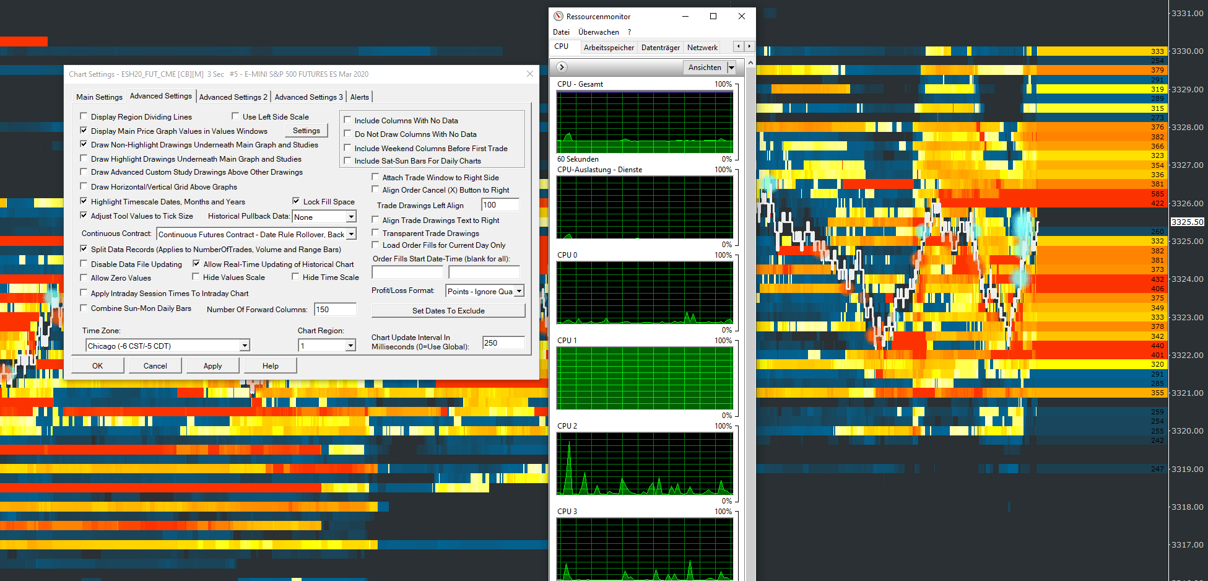This screenshot has width=1208, height=581.
Task: Check Do Not Draw Columns With No Data
Action: tap(347, 133)
